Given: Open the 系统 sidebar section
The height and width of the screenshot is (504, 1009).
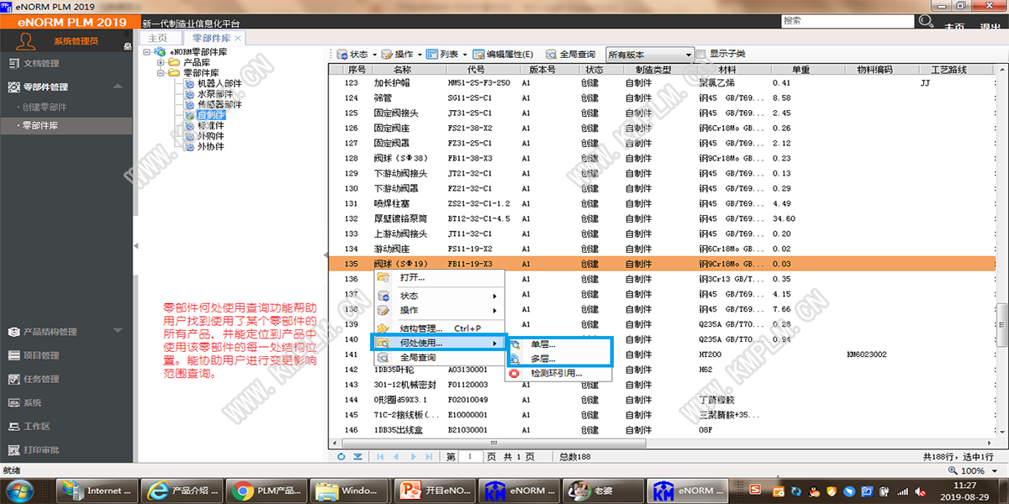Looking at the screenshot, I should (x=66, y=402).
